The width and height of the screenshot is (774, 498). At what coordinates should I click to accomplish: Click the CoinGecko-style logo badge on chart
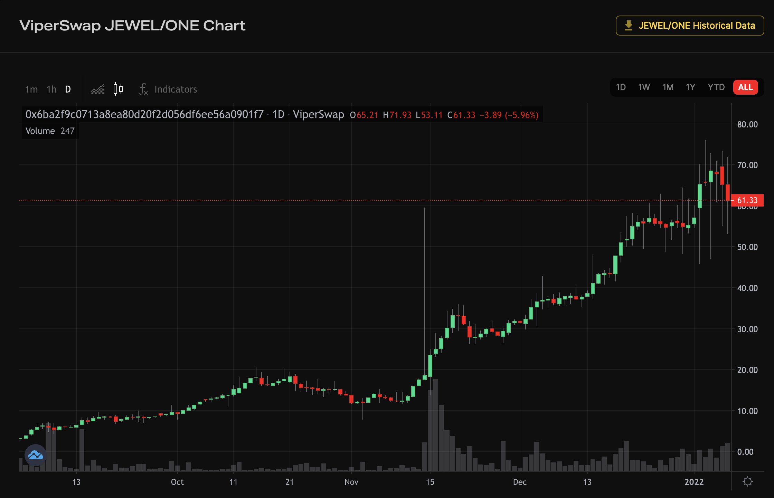click(x=36, y=455)
